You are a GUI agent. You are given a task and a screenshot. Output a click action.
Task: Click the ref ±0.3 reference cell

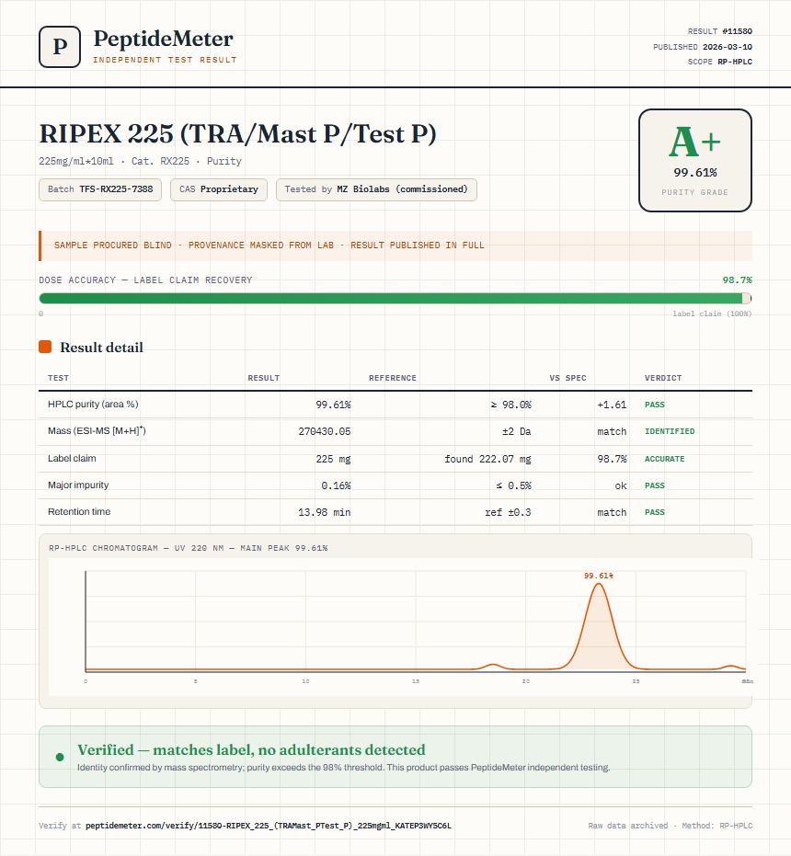coord(508,512)
